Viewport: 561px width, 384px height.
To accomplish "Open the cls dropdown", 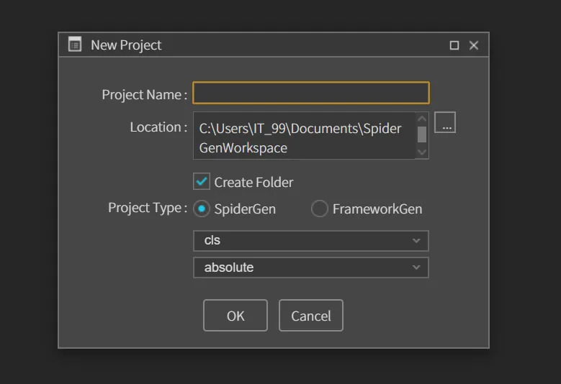I will [x=311, y=241].
